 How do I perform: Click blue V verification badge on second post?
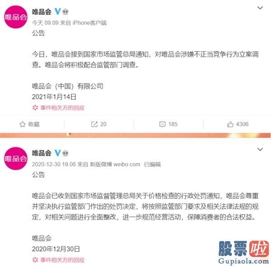click(x=57, y=153)
